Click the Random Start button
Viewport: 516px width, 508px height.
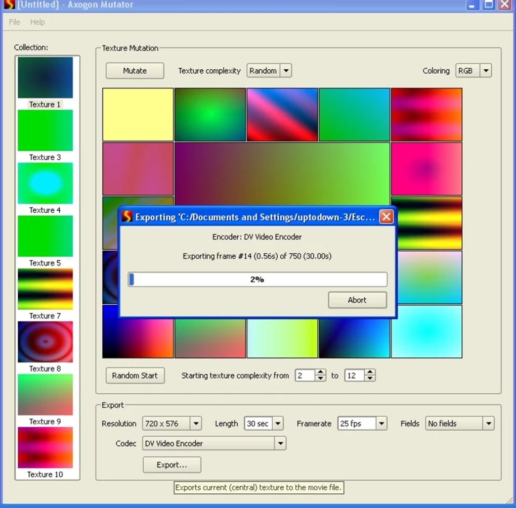[135, 375]
